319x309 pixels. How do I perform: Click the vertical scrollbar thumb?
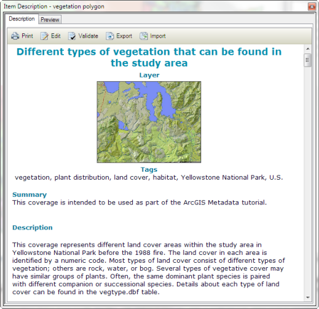click(x=307, y=60)
